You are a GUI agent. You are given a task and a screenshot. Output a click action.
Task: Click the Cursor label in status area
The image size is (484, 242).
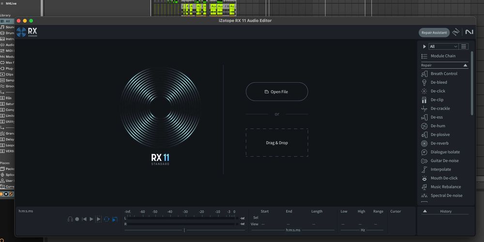point(395,212)
